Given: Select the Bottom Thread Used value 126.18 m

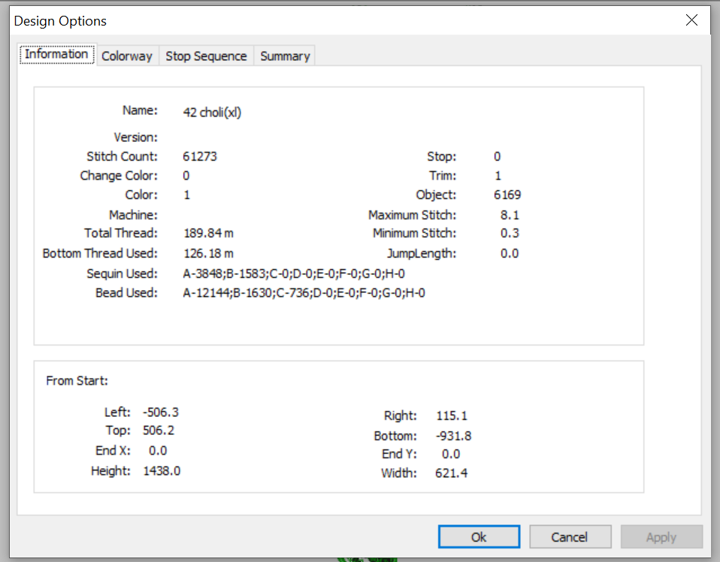Looking at the screenshot, I should tap(208, 253).
